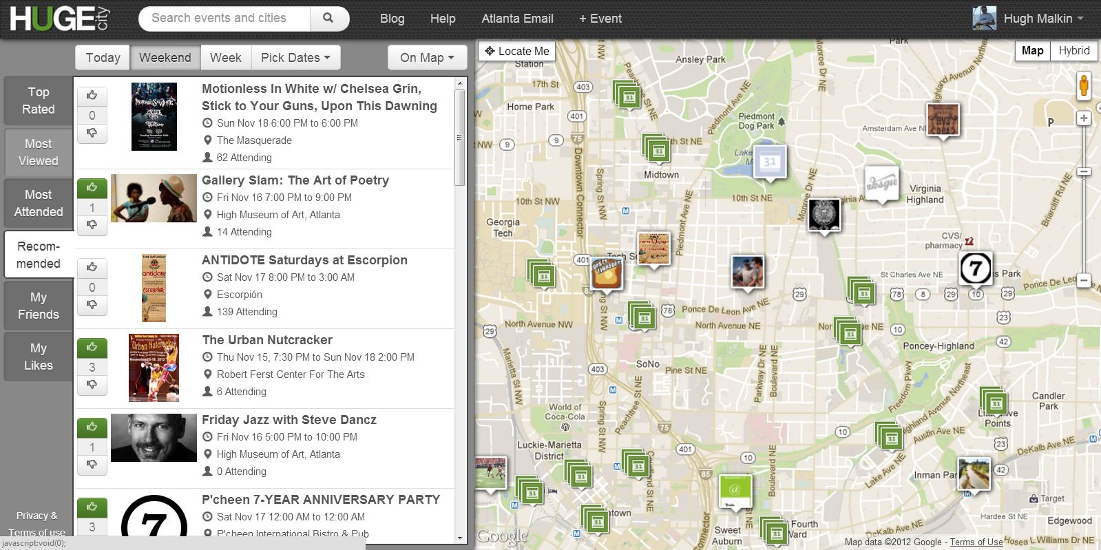Viewport: 1101px width, 550px height.
Task: Click the event list scroll down arrow
Action: 460,538
